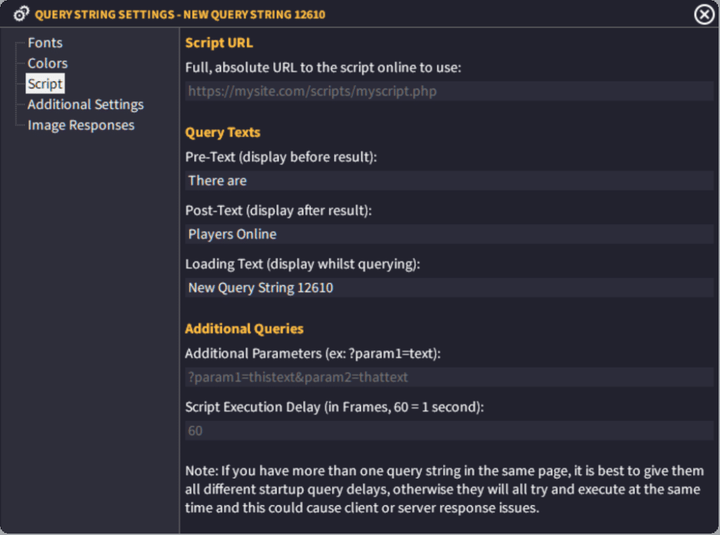Click the 'Script URL' heading
720x535 pixels.
[x=219, y=43]
